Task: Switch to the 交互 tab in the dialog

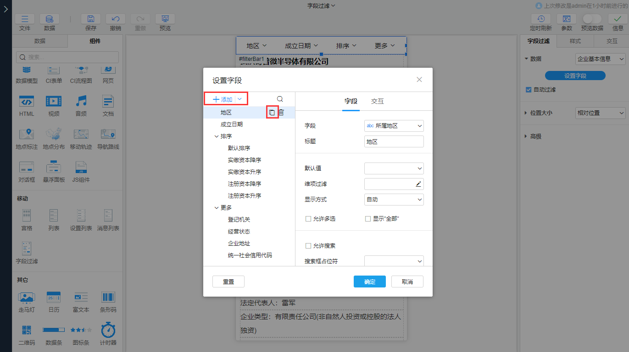Action: click(377, 101)
